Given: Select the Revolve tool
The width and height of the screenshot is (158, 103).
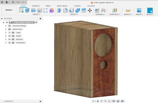Looking at the screenshot, I should (34, 10).
